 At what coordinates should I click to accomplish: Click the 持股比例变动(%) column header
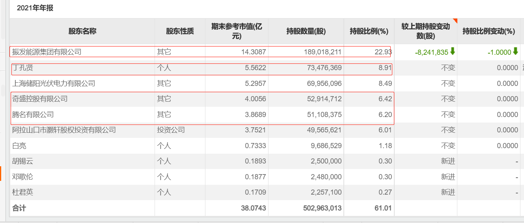click(x=489, y=31)
